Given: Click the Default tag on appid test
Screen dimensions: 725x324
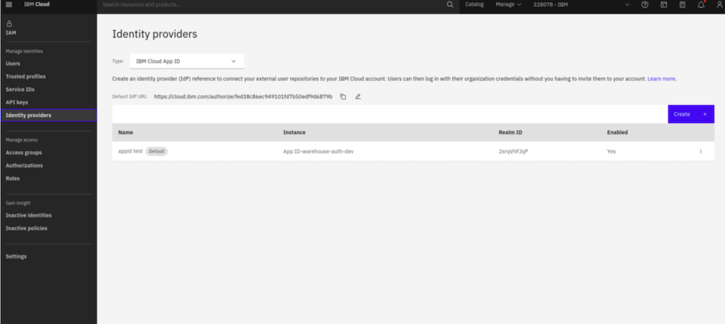Looking at the screenshot, I should click(157, 151).
